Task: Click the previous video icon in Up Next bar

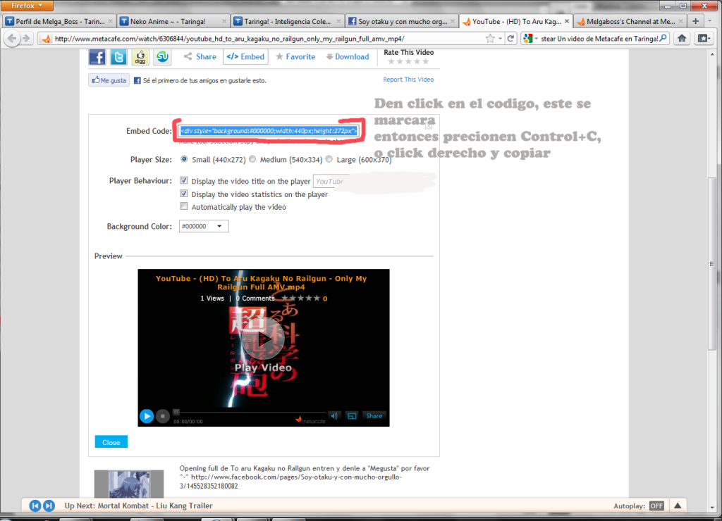Action: (35, 506)
